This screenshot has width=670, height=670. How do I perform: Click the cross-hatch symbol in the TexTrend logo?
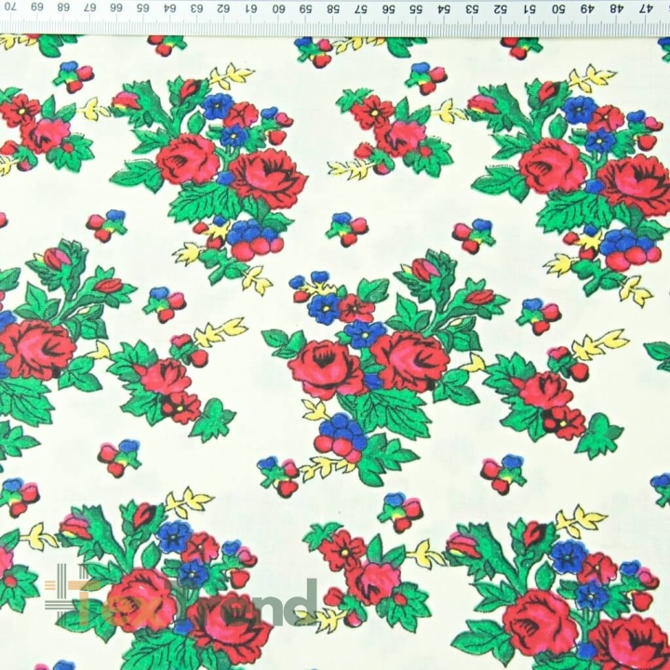tap(64, 592)
